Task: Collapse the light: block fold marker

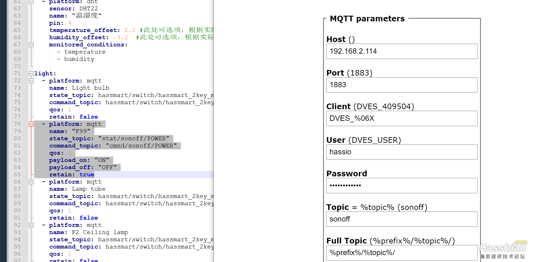Action: coord(31,73)
